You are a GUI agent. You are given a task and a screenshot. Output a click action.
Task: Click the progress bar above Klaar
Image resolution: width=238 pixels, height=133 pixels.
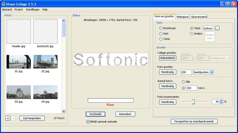tap(111, 100)
